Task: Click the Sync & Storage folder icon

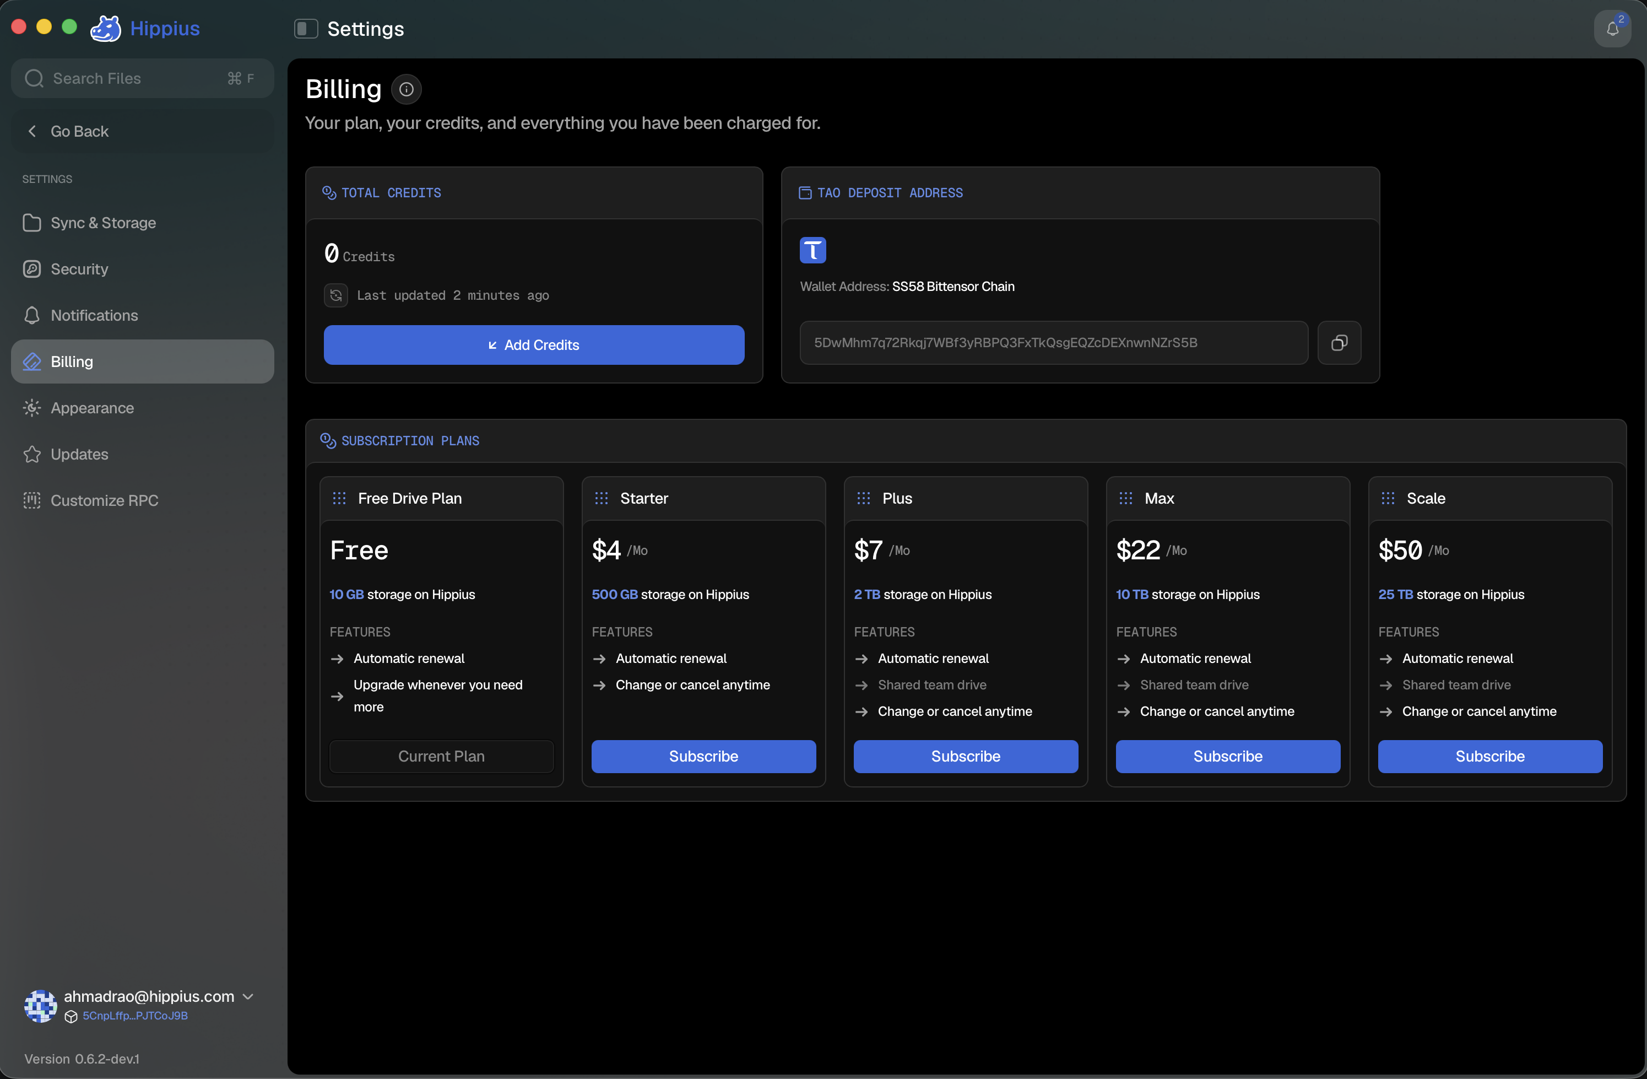Action: coord(32,223)
